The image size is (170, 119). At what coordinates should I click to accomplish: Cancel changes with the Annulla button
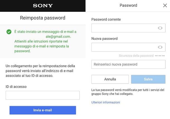click(110, 79)
